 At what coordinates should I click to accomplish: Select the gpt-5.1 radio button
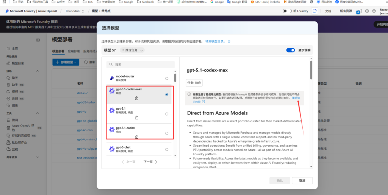[167, 114]
